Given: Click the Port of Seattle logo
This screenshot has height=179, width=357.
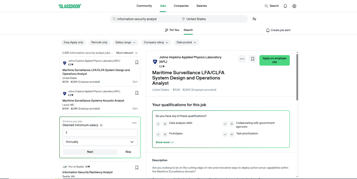Looking at the screenshot, I should (x=64, y=167).
